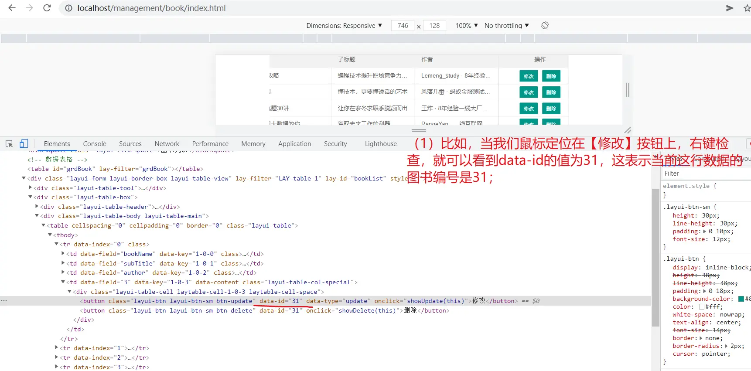Click the bookmark star icon

(747, 8)
